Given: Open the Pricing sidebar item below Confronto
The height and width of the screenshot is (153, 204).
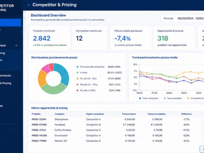Looking at the screenshot, I should tap(5, 83).
